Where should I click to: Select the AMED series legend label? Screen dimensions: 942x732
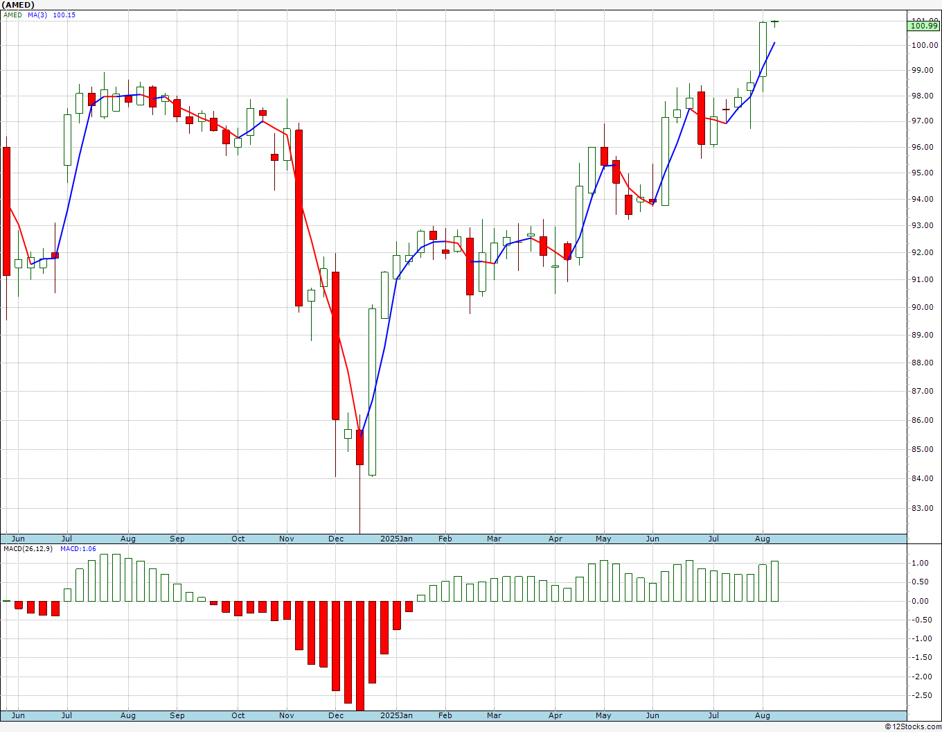pyautogui.click(x=13, y=15)
